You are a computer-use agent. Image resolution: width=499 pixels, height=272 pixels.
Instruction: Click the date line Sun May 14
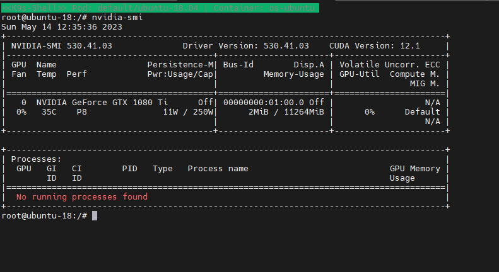click(62, 27)
